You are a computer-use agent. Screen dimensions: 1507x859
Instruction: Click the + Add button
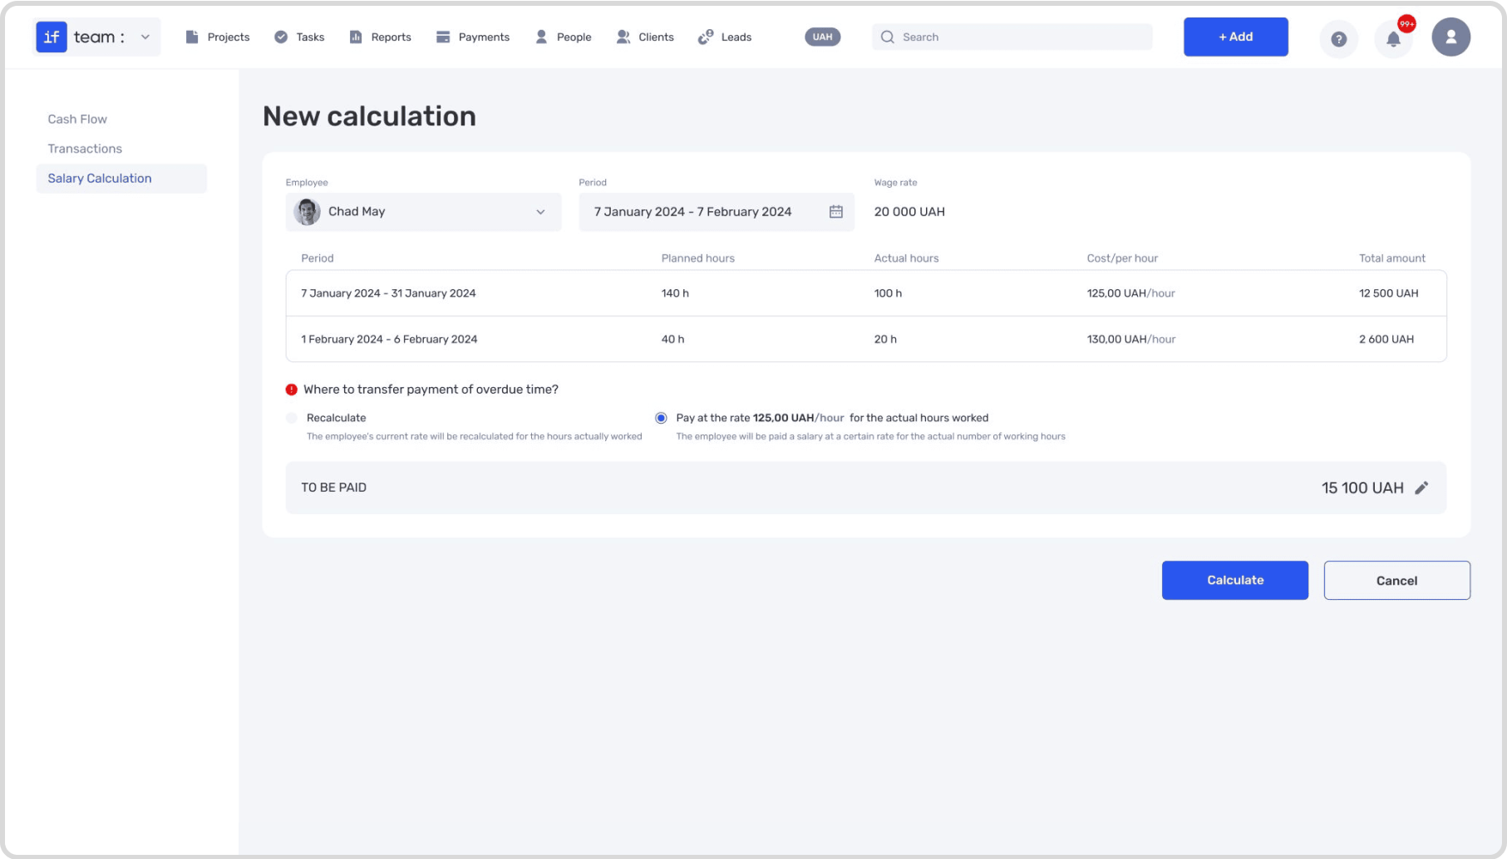[1235, 37]
